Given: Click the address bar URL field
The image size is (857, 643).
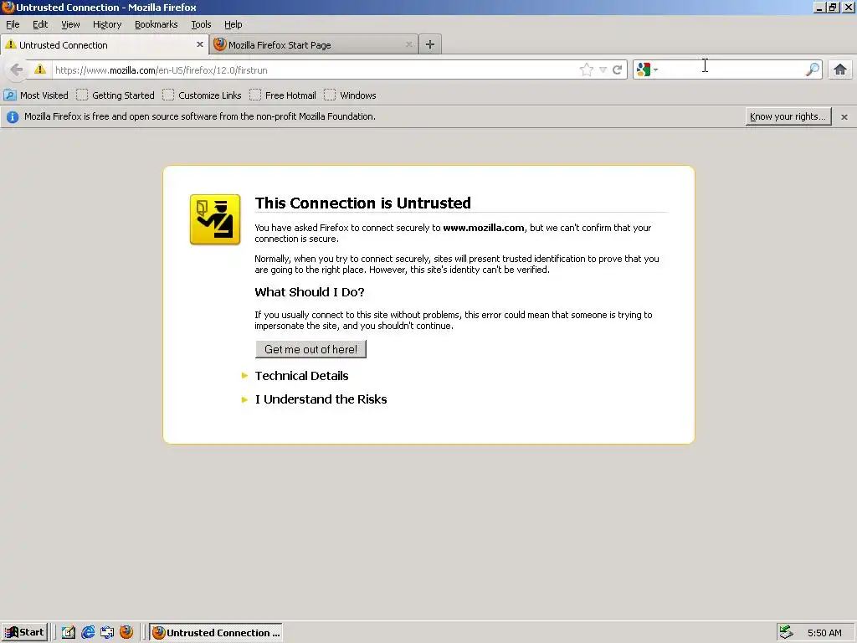Looking at the screenshot, I should tap(315, 70).
